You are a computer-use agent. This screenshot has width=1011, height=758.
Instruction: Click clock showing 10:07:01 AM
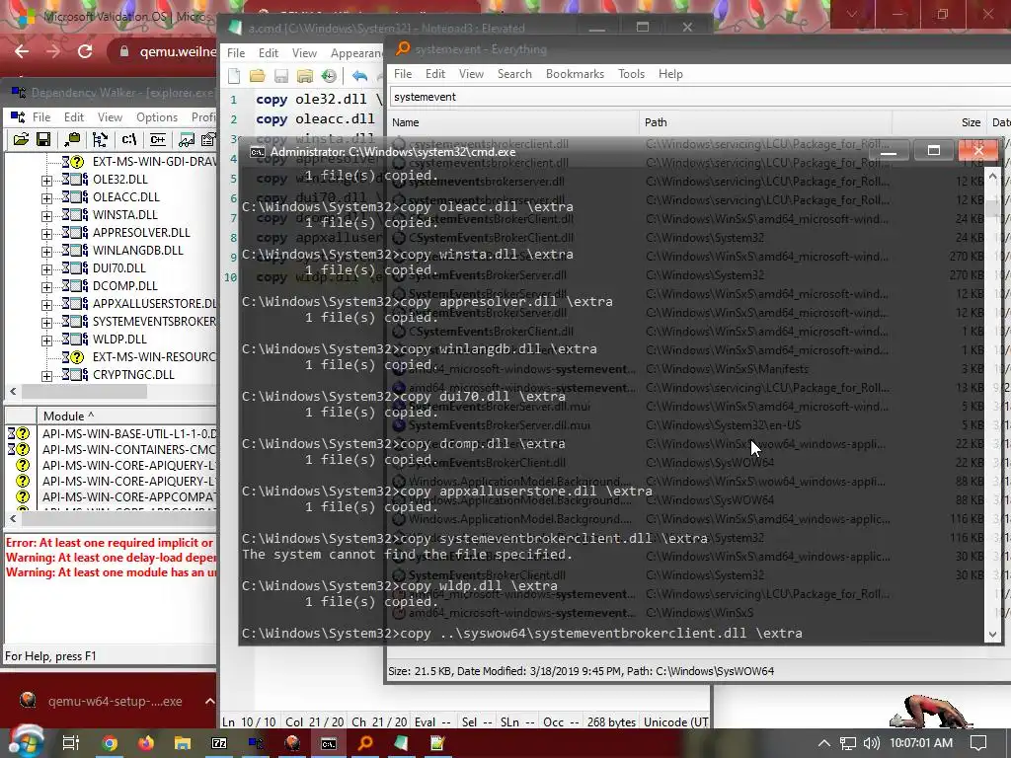click(921, 743)
